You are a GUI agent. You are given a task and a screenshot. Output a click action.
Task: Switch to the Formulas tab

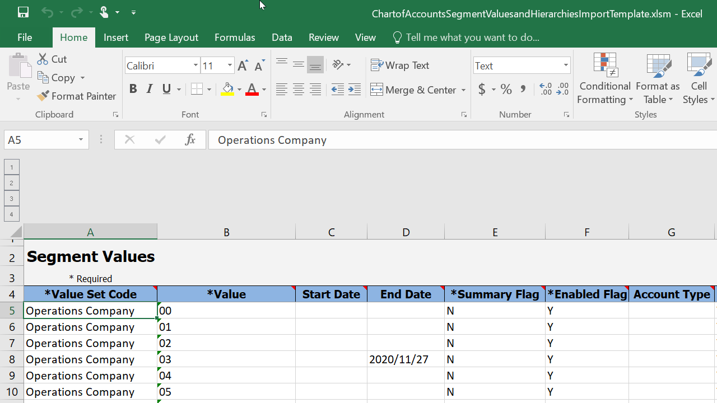pyautogui.click(x=235, y=38)
